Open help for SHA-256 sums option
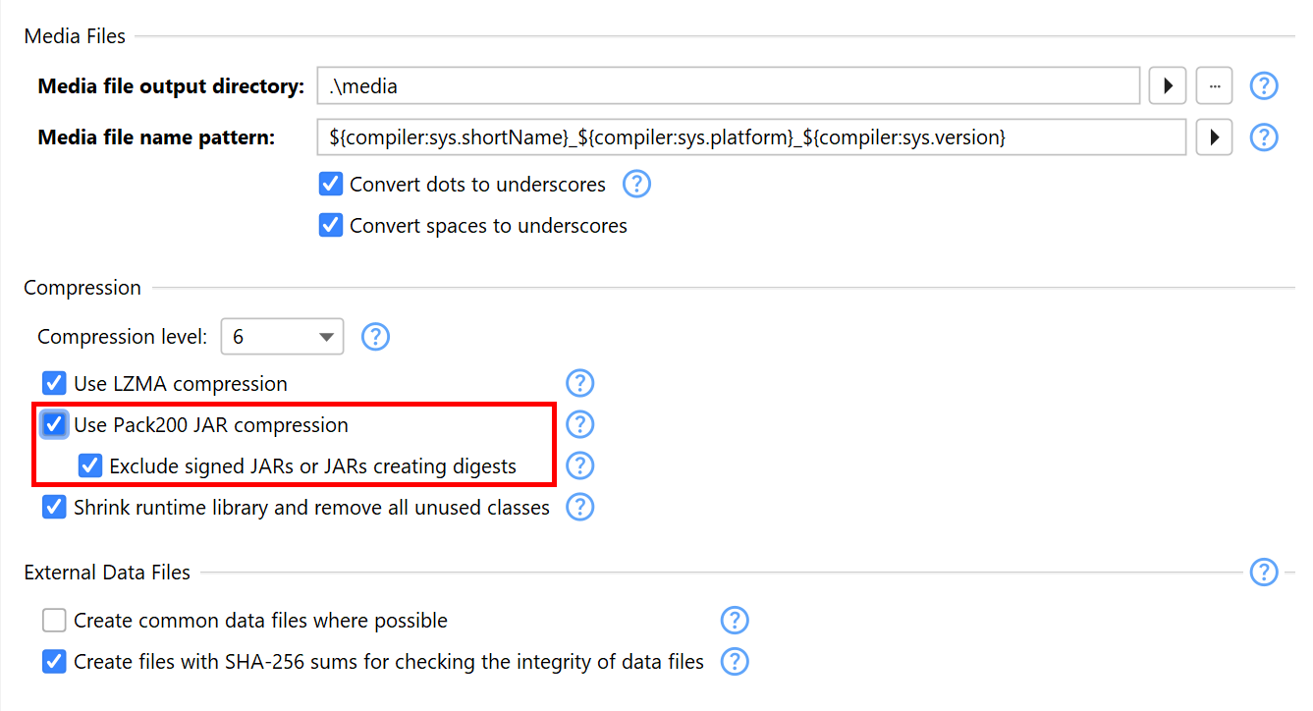The width and height of the screenshot is (1313, 711). click(x=735, y=662)
